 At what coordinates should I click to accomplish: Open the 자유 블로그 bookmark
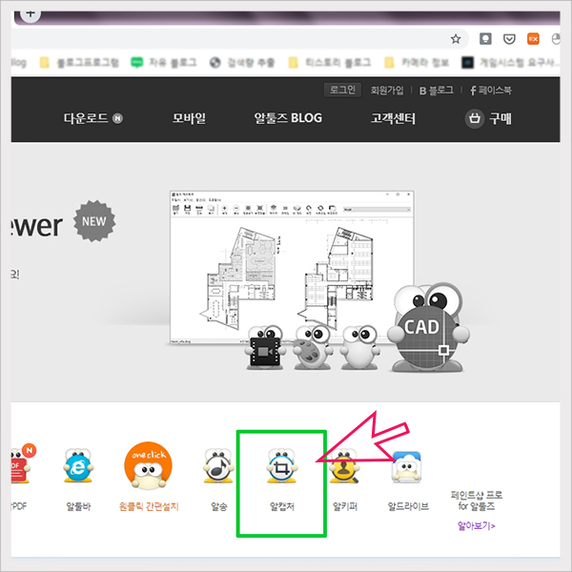pos(164,62)
